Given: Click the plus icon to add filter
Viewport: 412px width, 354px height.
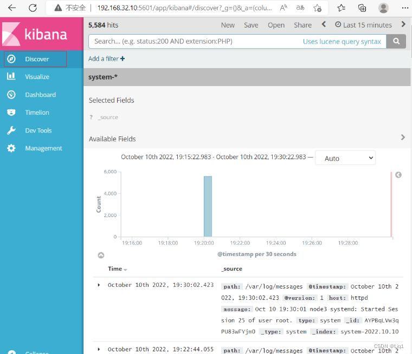Looking at the screenshot, I should click(123, 59).
